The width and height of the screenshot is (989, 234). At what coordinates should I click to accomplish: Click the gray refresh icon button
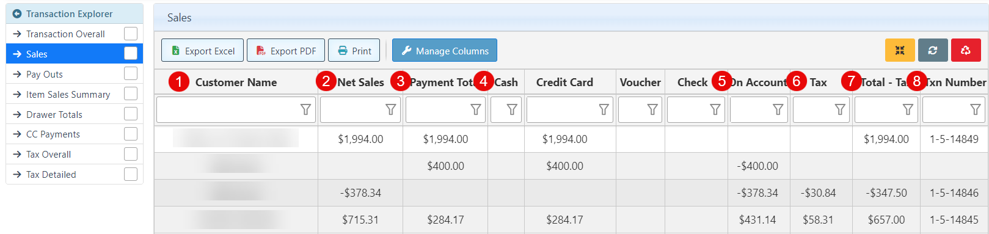pyautogui.click(x=933, y=50)
